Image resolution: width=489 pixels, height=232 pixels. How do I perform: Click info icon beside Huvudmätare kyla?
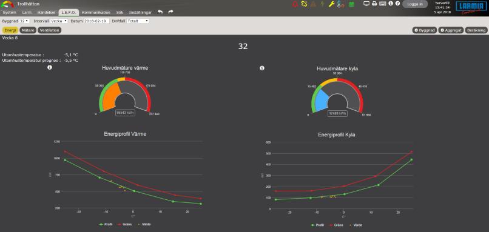tap(262, 68)
